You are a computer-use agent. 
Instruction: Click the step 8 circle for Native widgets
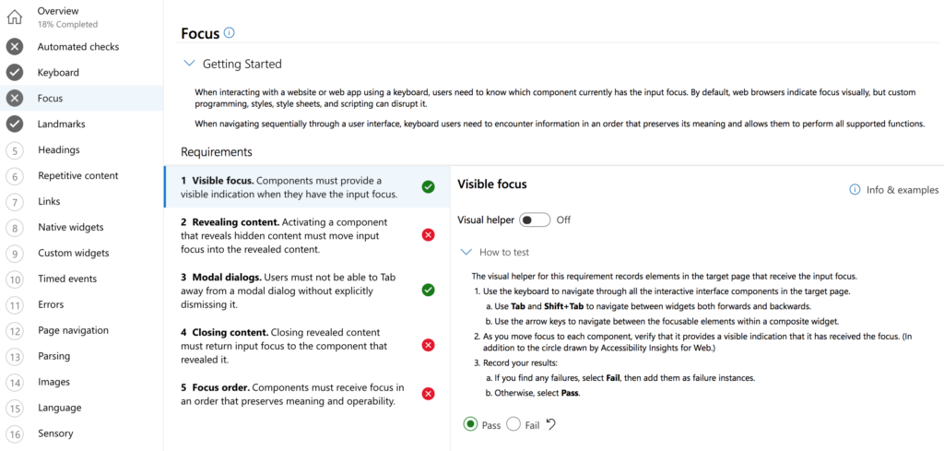coord(15,228)
